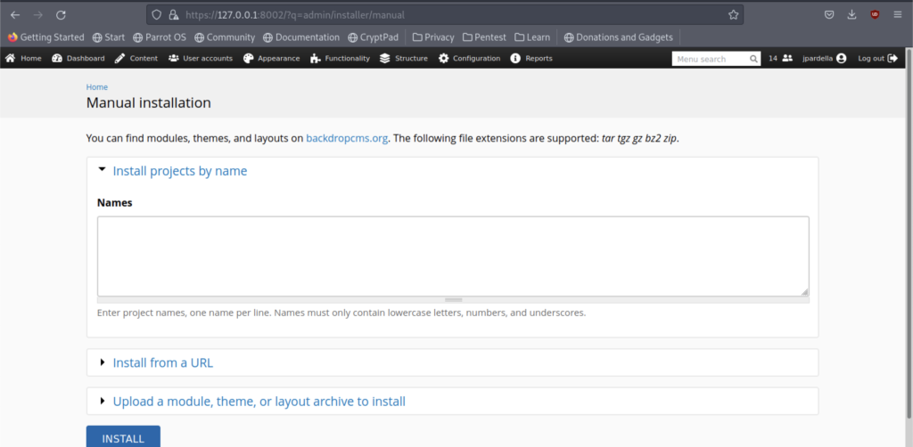The height and width of the screenshot is (447, 913).
Task: Click the browser reload icon
Action: point(61,15)
